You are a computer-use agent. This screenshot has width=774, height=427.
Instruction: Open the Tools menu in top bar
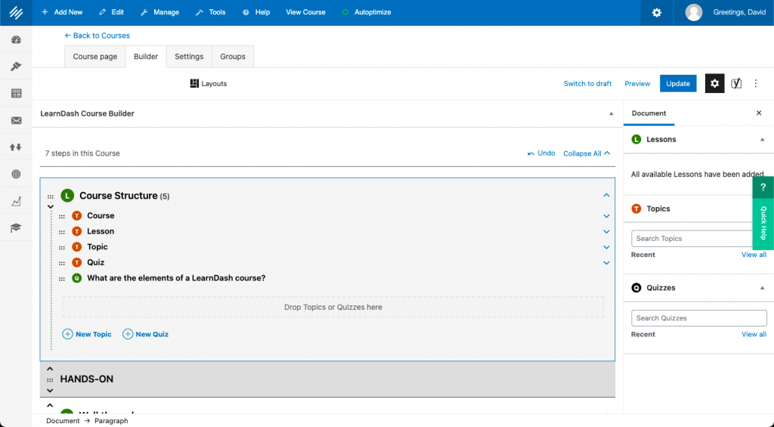coord(210,12)
